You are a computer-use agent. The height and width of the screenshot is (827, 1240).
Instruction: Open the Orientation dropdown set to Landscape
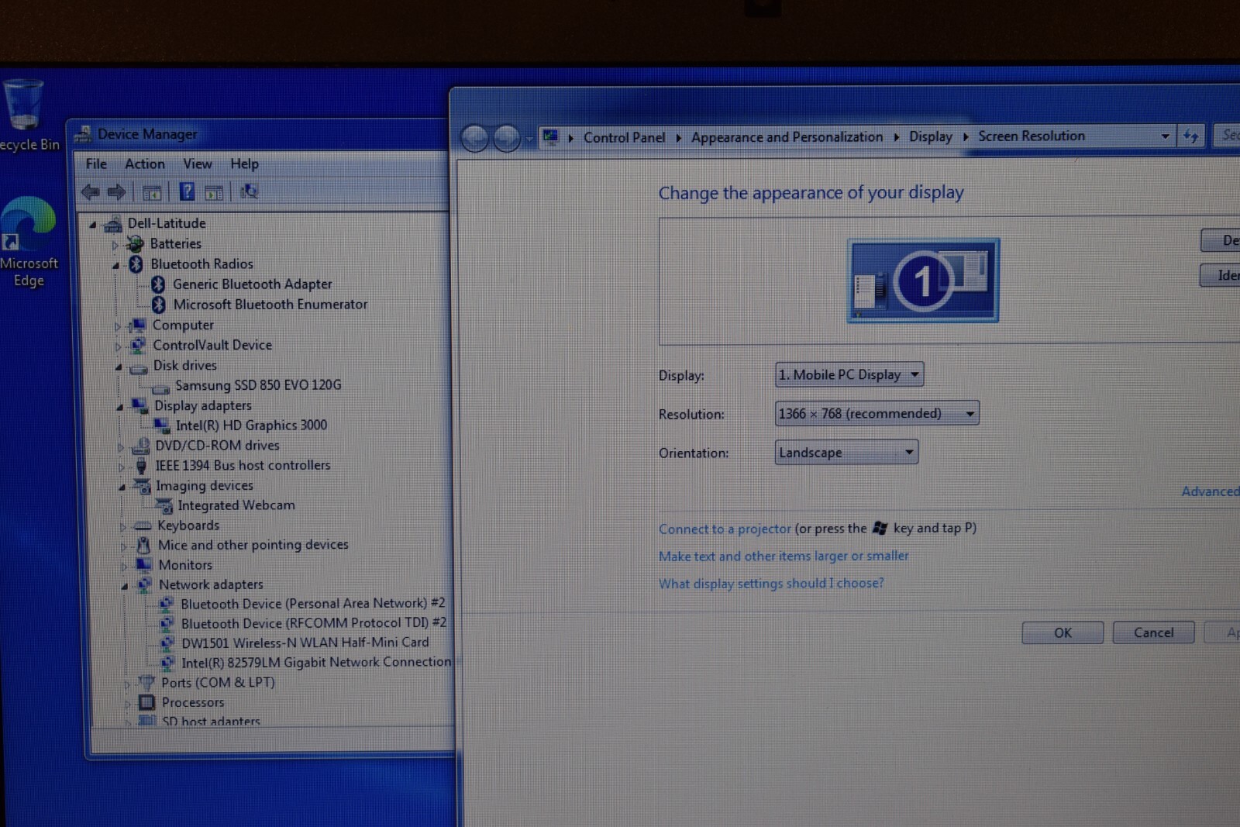point(846,452)
